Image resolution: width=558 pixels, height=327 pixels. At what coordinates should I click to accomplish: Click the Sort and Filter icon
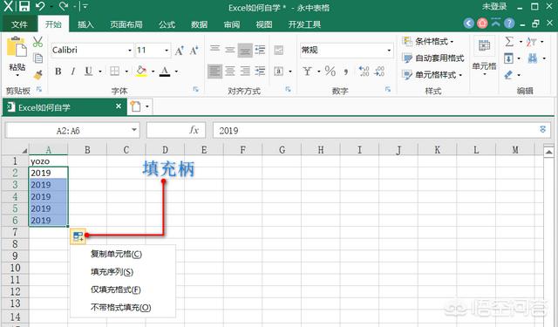coord(531,42)
